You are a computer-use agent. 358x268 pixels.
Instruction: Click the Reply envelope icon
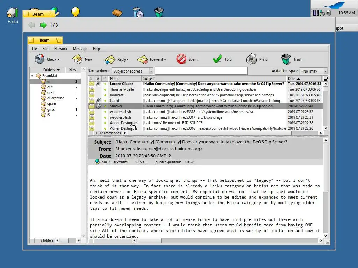coord(110,59)
